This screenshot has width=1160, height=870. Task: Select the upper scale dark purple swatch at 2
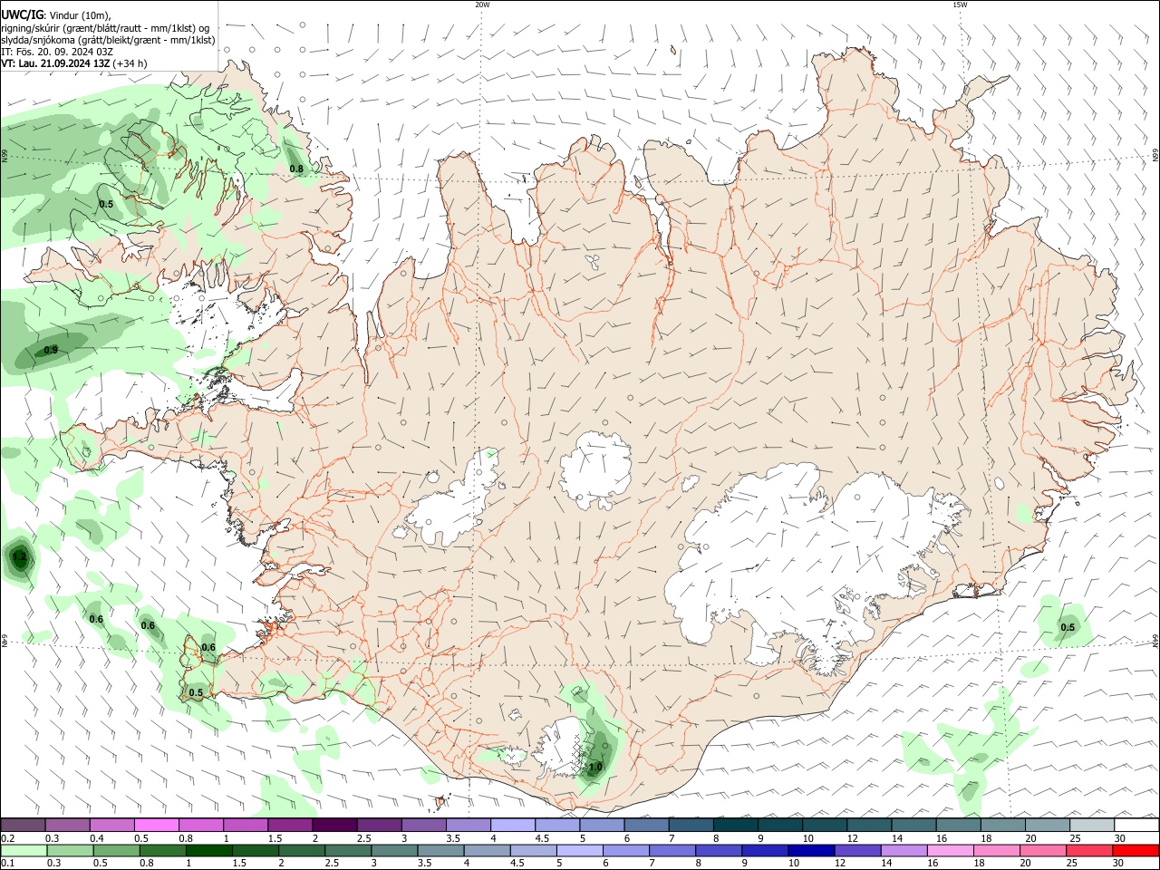pyautogui.click(x=333, y=825)
